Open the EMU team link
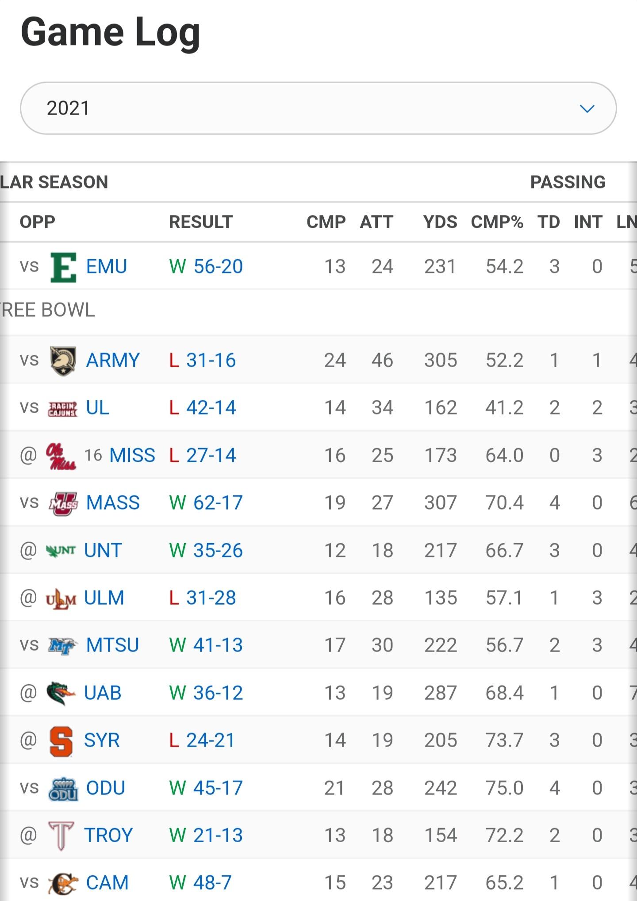Screen dimensions: 637x901 pyautogui.click(x=107, y=267)
